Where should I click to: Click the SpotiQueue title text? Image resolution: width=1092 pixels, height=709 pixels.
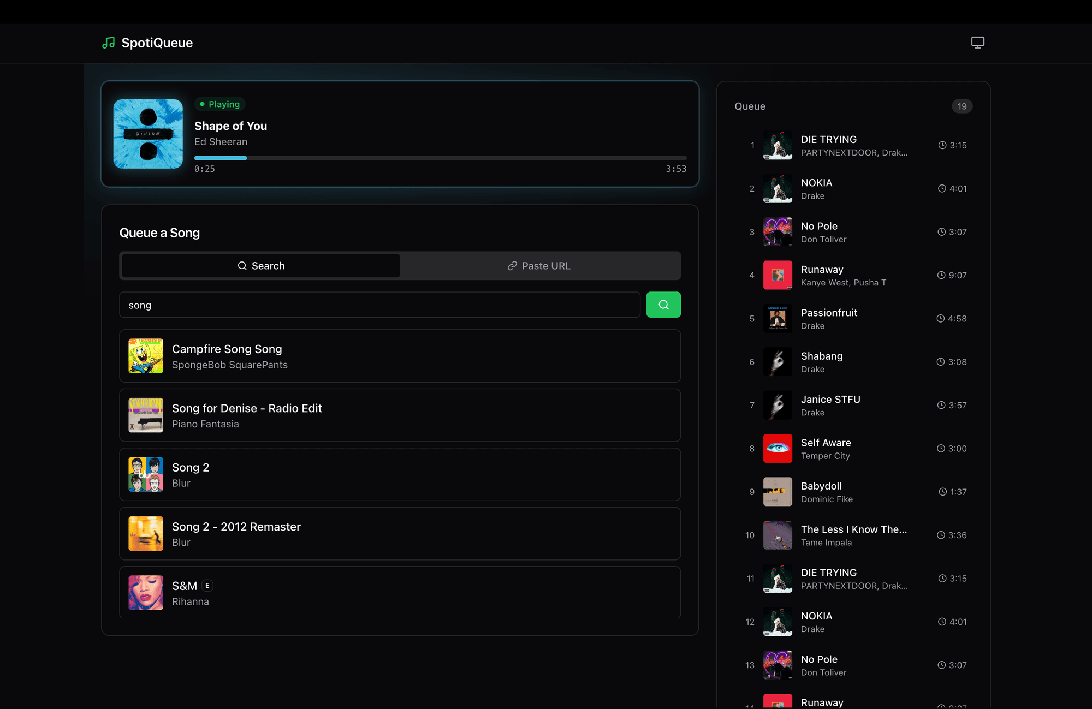coord(157,43)
